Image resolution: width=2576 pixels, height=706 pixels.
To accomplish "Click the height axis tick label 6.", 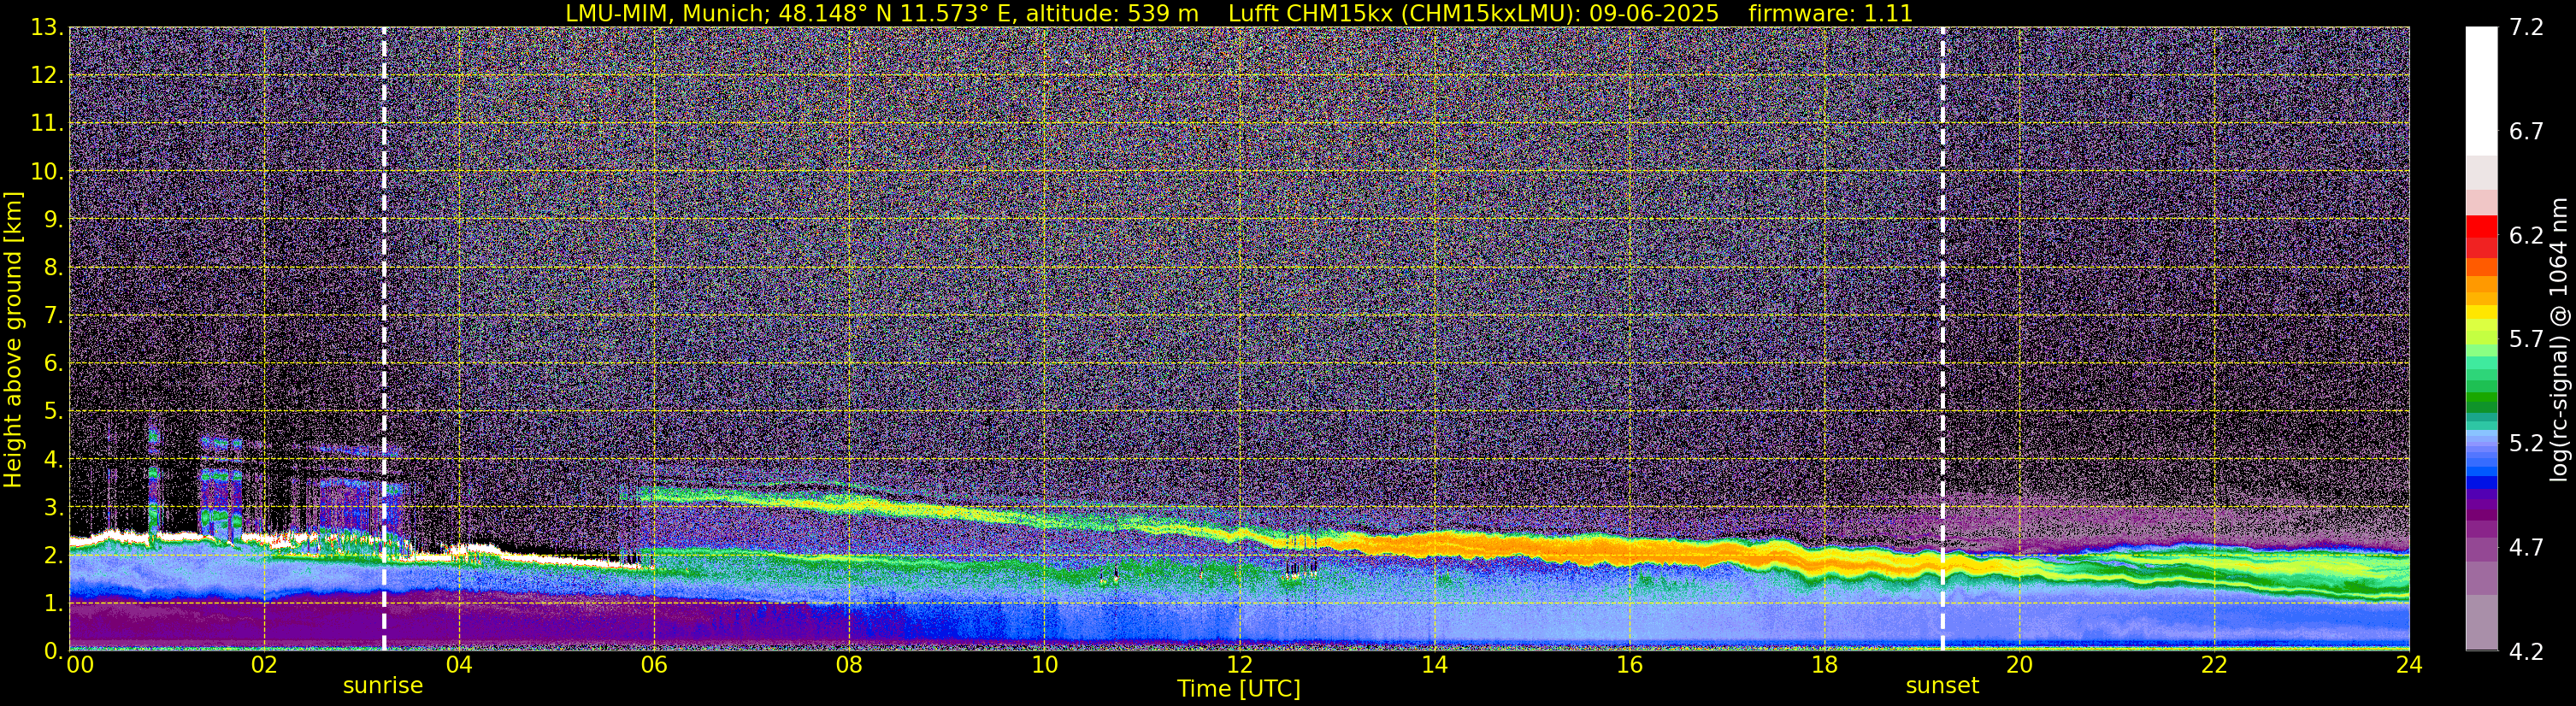I will point(53,364).
